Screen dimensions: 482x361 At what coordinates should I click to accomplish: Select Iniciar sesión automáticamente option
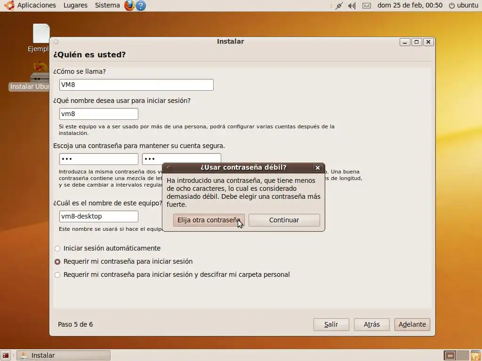107,248
